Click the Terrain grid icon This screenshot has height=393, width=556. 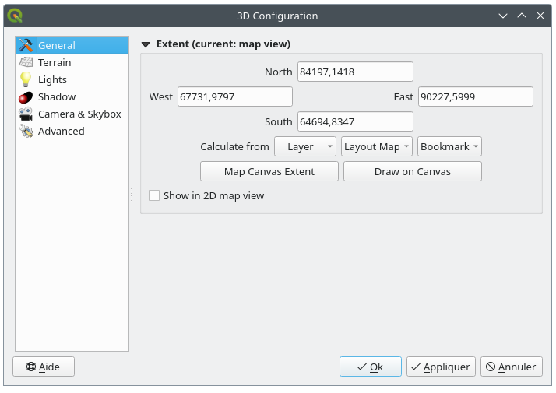point(26,62)
